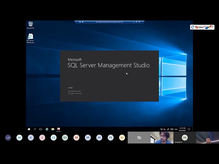This screenshot has height=164, width=219.
Task: Select participant avatar GD
Action: coord(65,138)
